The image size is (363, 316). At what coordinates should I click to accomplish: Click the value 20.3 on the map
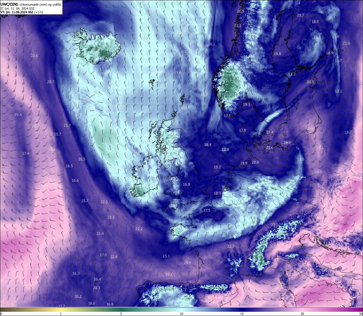click(x=96, y=288)
